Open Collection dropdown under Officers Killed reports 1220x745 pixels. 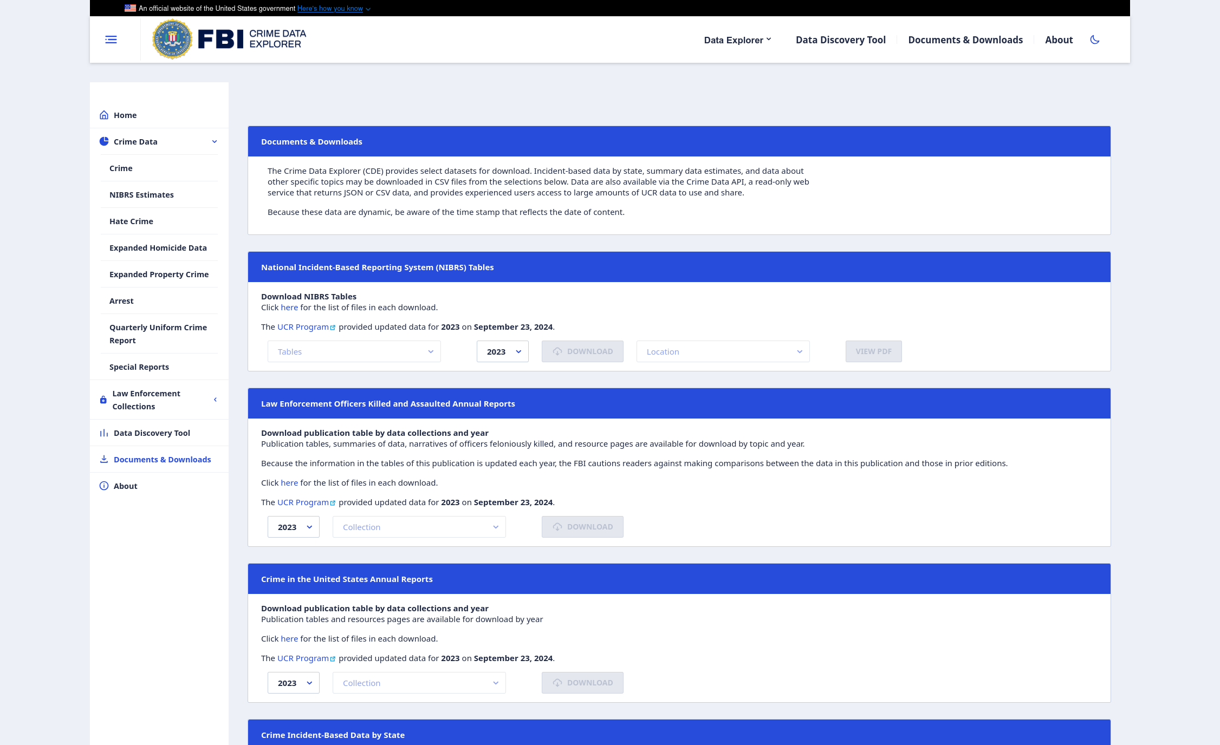click(419, 527)
